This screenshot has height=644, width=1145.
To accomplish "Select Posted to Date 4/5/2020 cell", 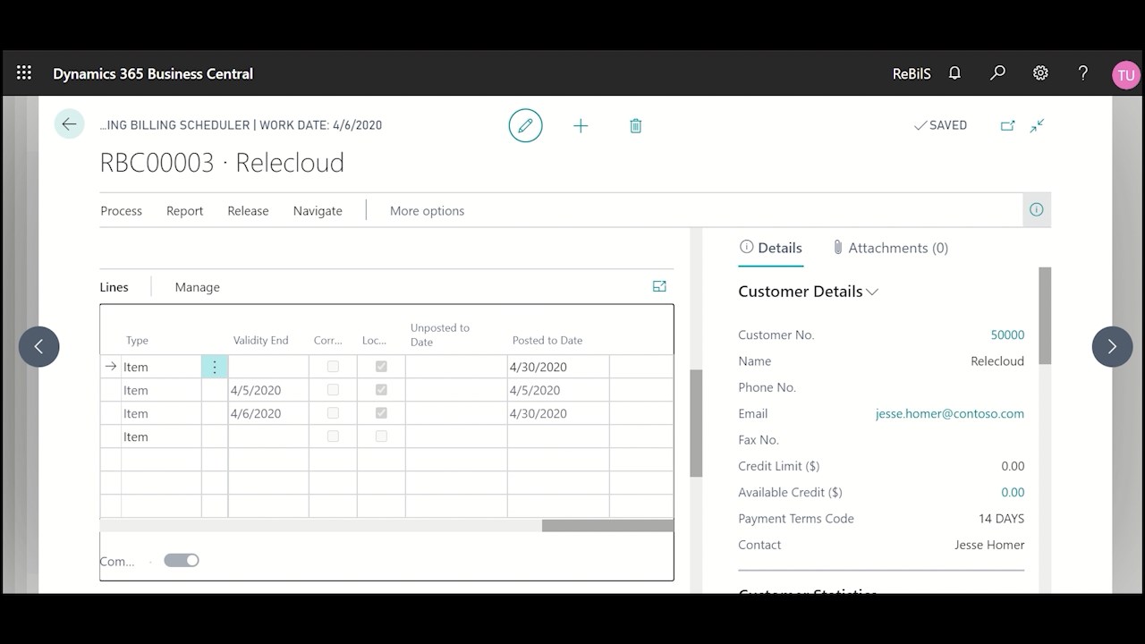I will pos(558,390).
